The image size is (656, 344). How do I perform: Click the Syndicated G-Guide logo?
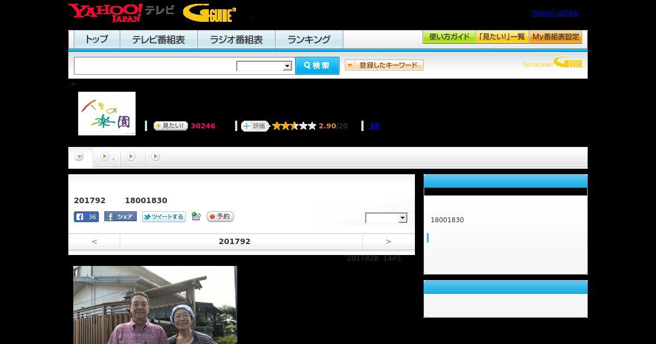coord(553,63)
